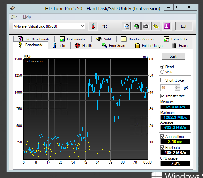Viewport: 203px width, 178px height.
Task: Close the HD Tune Pro window
Action: click(189, 7)
